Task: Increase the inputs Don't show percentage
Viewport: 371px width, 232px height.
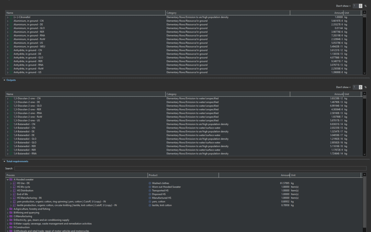Action: 360,4
